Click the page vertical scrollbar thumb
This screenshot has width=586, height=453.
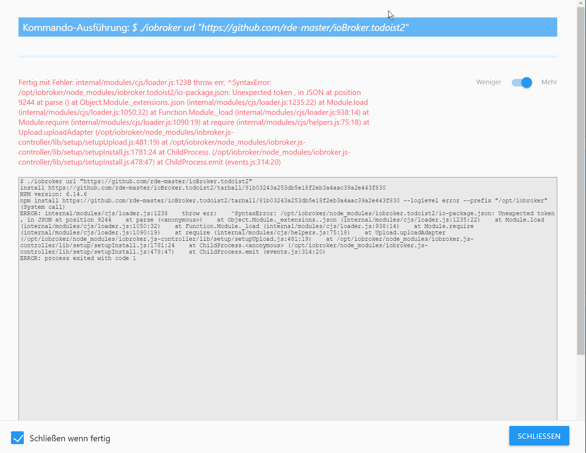(581, 181)
